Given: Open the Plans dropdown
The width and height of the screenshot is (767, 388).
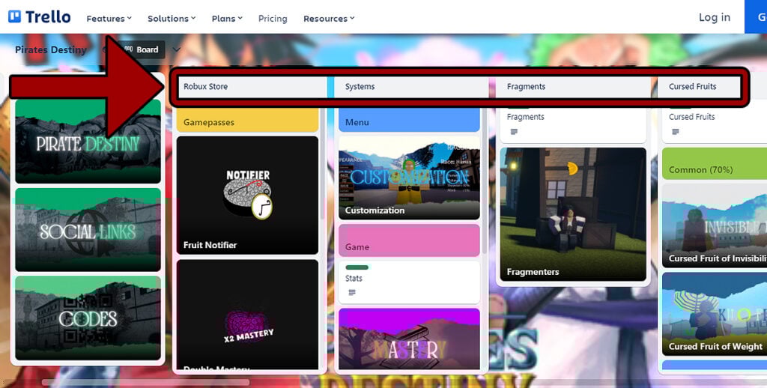Looking at the screenshot, I should [x=227, y=19].
